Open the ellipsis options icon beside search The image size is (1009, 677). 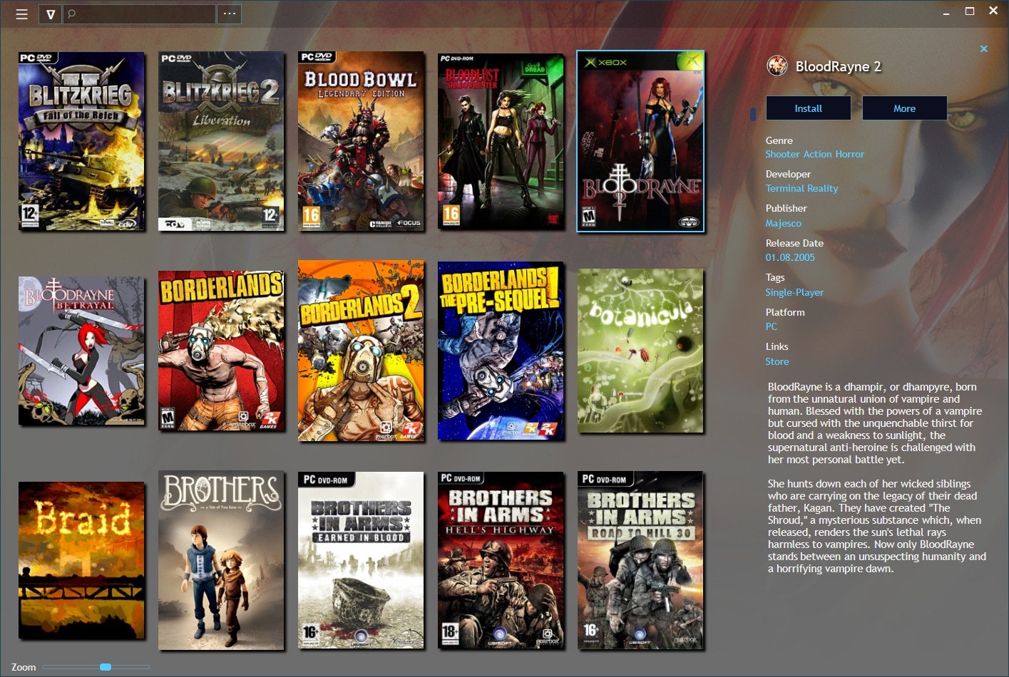click(x=229, y=14)
